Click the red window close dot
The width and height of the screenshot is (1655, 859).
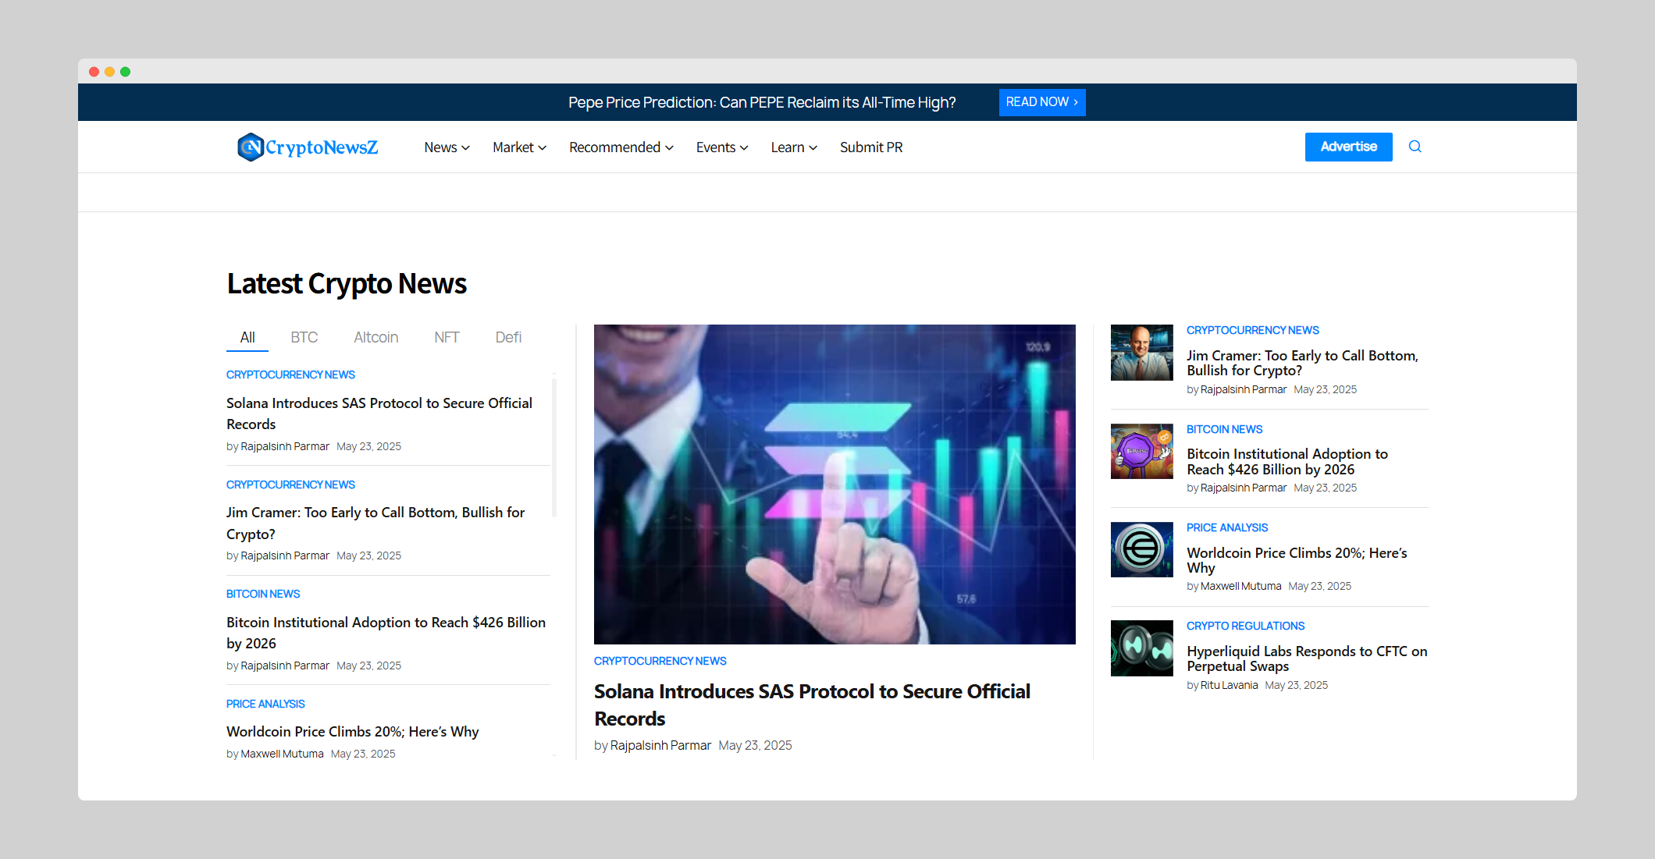tap(94, 72)
